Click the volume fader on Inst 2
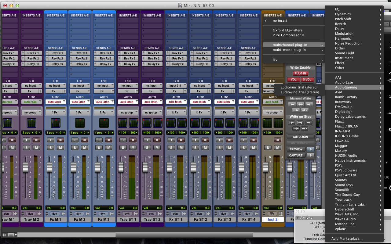 (x=266, y=167)
